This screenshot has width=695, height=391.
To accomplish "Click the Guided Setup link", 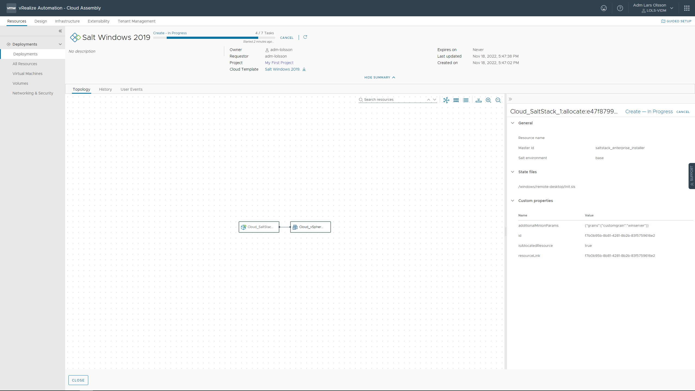I will [x=679, y=21].
